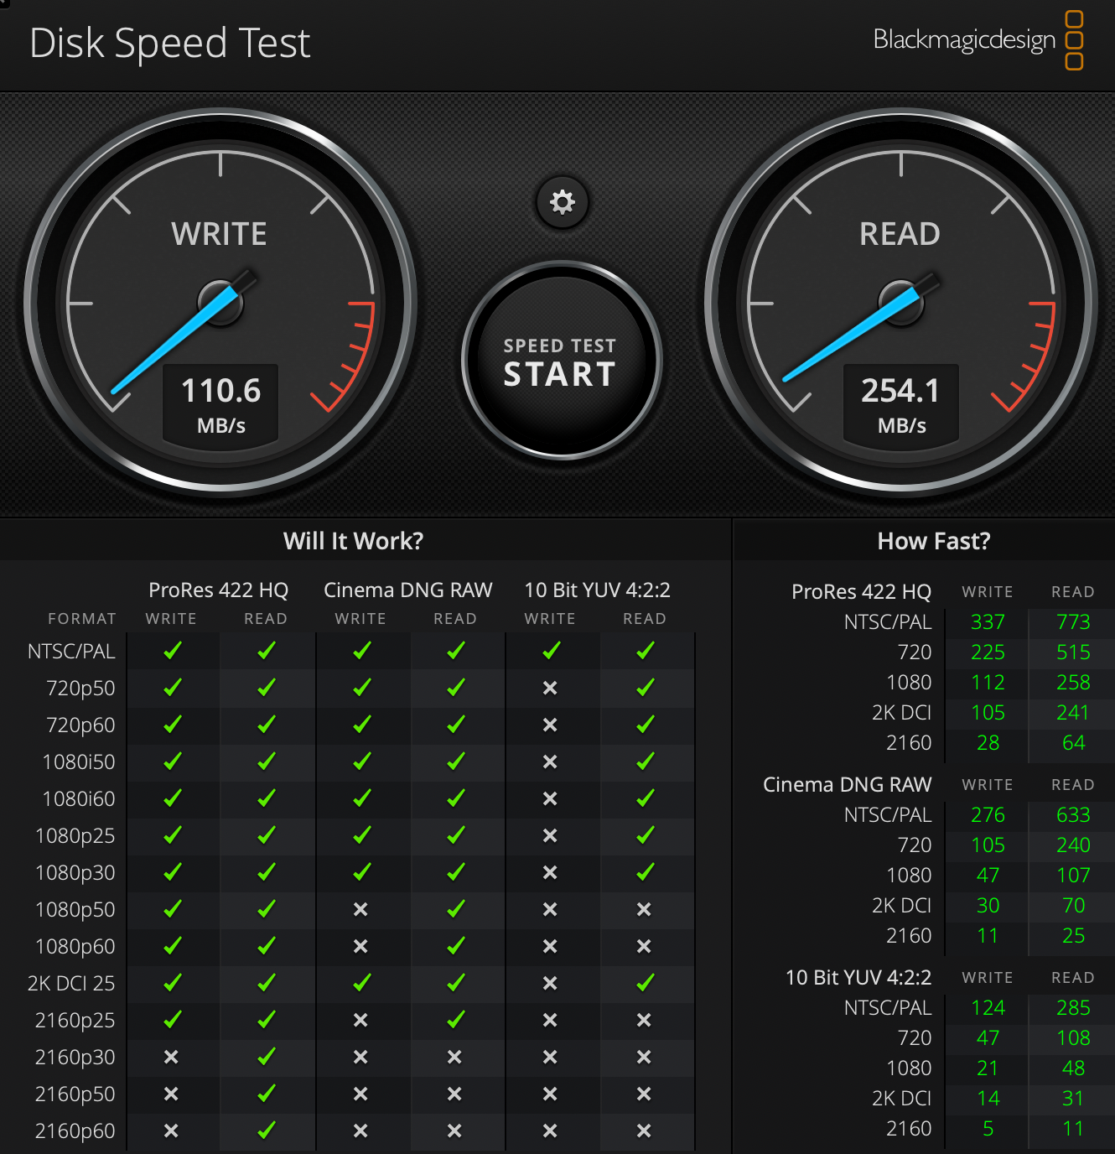Viewport: 1115px width, 1154px height.
Task: Click ProRes 720 write value 225
Action: pos(988,652)
